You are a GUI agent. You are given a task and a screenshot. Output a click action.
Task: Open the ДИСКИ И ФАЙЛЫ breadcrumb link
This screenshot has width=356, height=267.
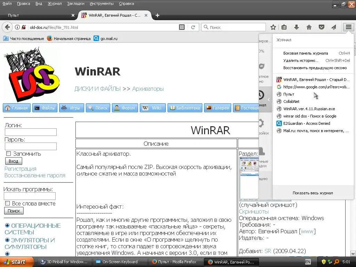(x=98, y=89)
